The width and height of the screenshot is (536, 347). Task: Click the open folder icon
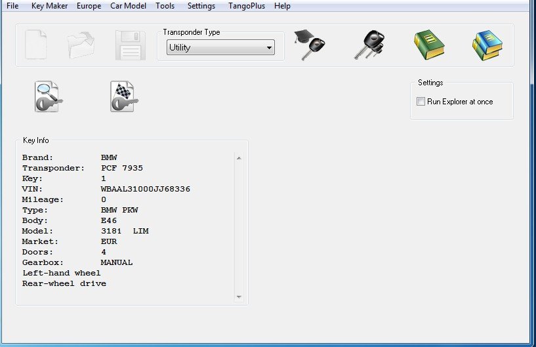click(x=81, y=45)
